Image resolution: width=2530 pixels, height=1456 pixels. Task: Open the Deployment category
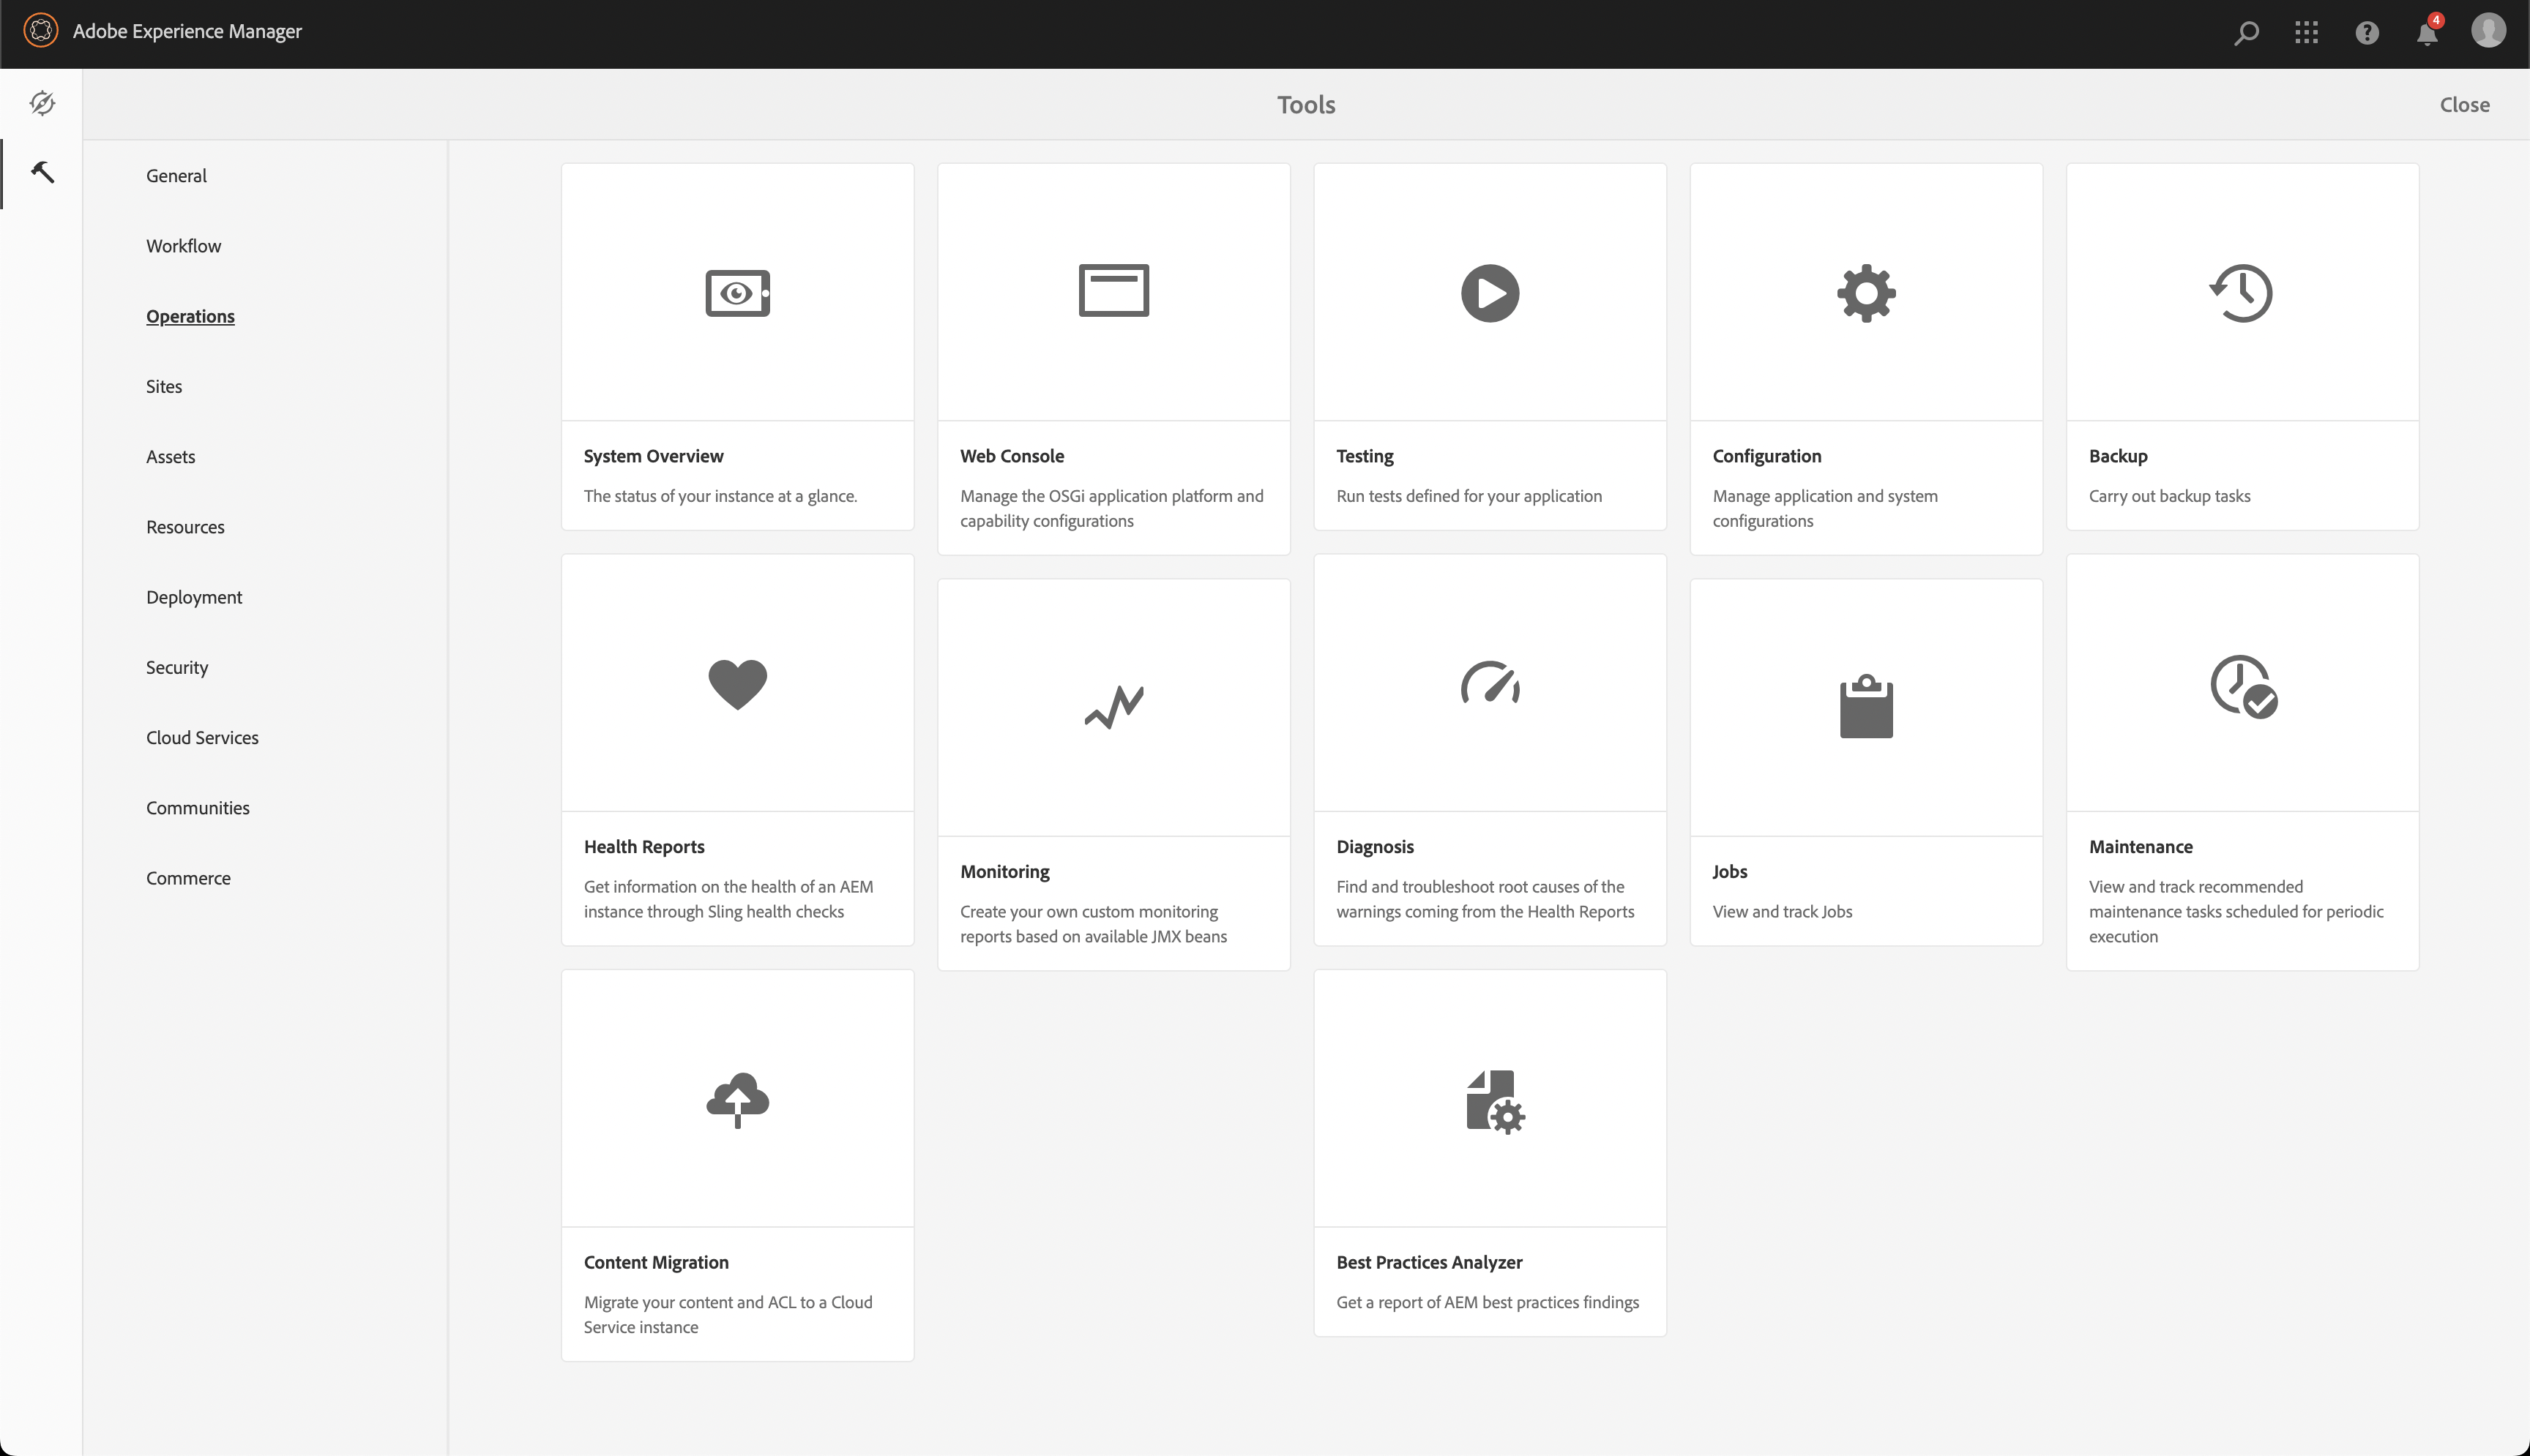point(194,597)
